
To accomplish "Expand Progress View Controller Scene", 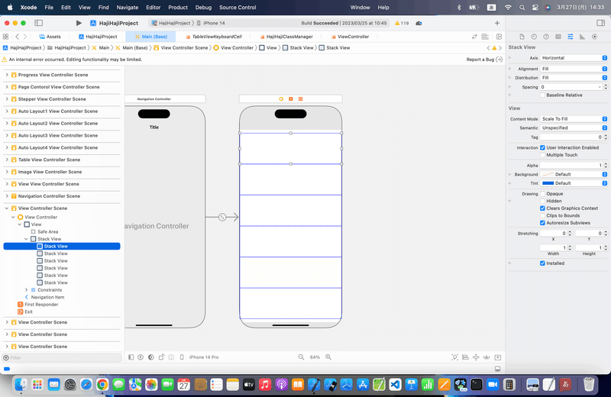I will pyautogui.click(x=7, y=75).
